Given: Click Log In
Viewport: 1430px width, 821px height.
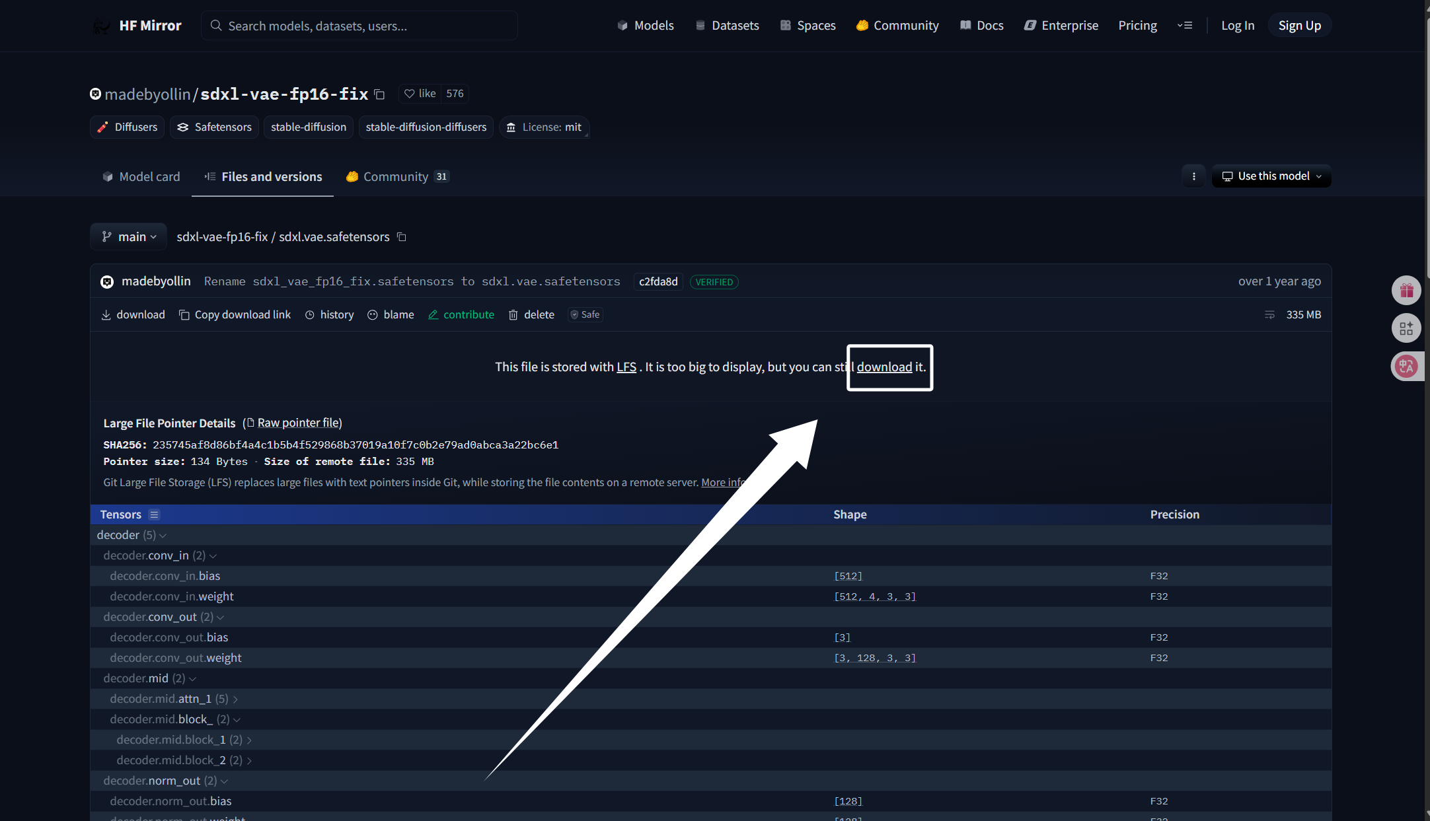Looking at the screenshot, I should pos(1238,26).
